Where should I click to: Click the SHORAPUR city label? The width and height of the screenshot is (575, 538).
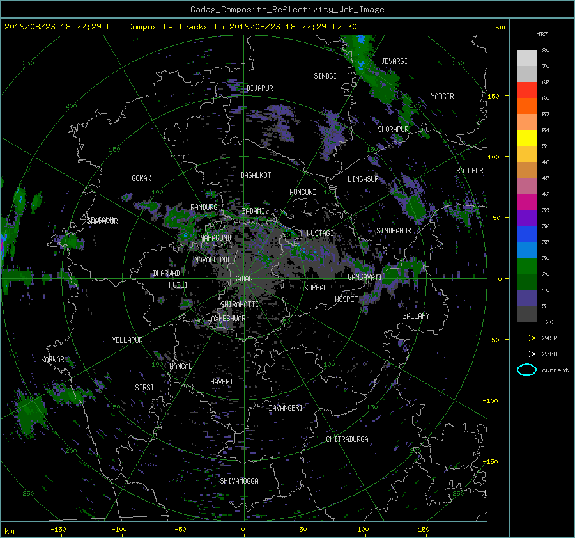click(393, 129)
